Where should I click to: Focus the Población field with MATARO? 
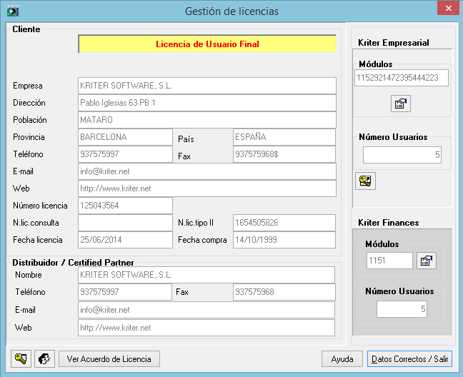click(x=207, y=120)
